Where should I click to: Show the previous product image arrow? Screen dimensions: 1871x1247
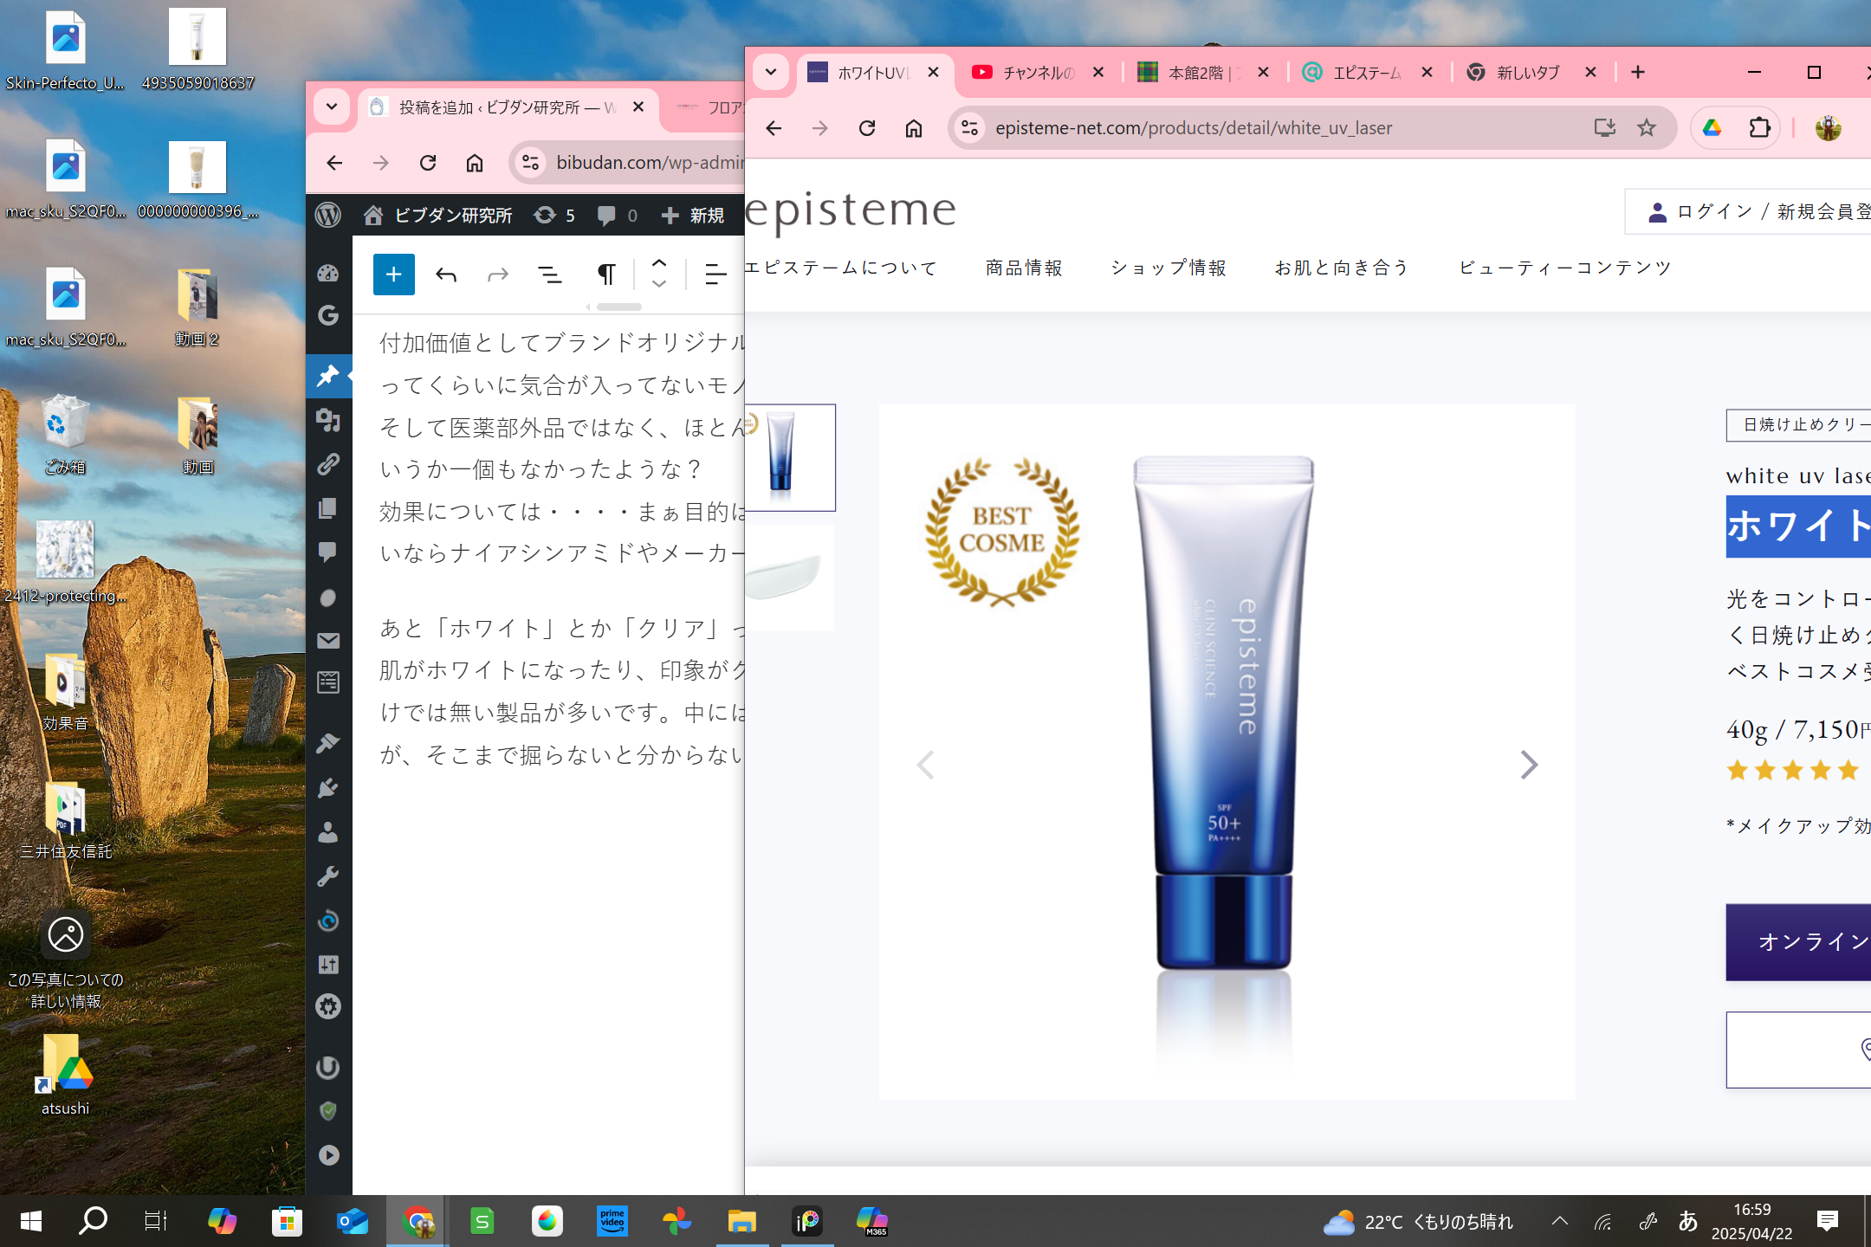tap(925, 765)
